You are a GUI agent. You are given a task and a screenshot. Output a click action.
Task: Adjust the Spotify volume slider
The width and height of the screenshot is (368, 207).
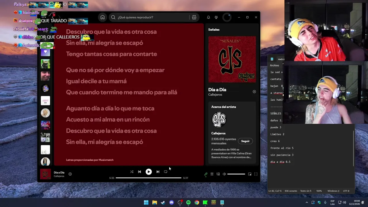(236, 174)
